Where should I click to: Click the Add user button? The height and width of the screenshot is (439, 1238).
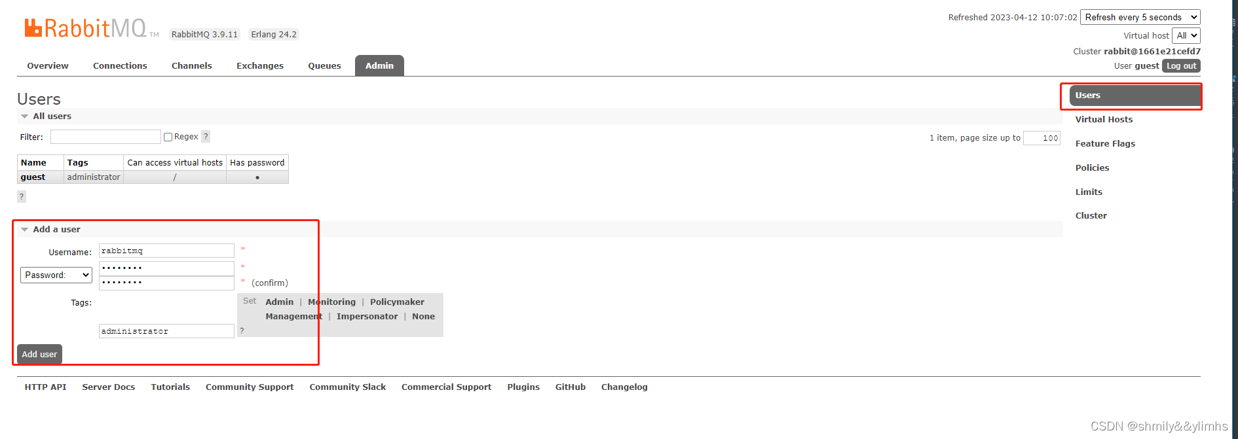[39, 354]
